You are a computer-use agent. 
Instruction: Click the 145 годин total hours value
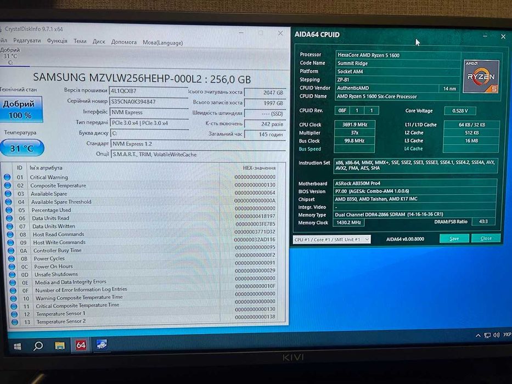coord(265,134)
